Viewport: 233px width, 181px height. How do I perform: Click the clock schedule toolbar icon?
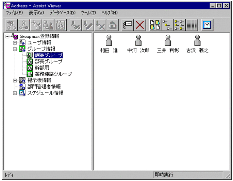pyautogui.click(x=207, y=25)
